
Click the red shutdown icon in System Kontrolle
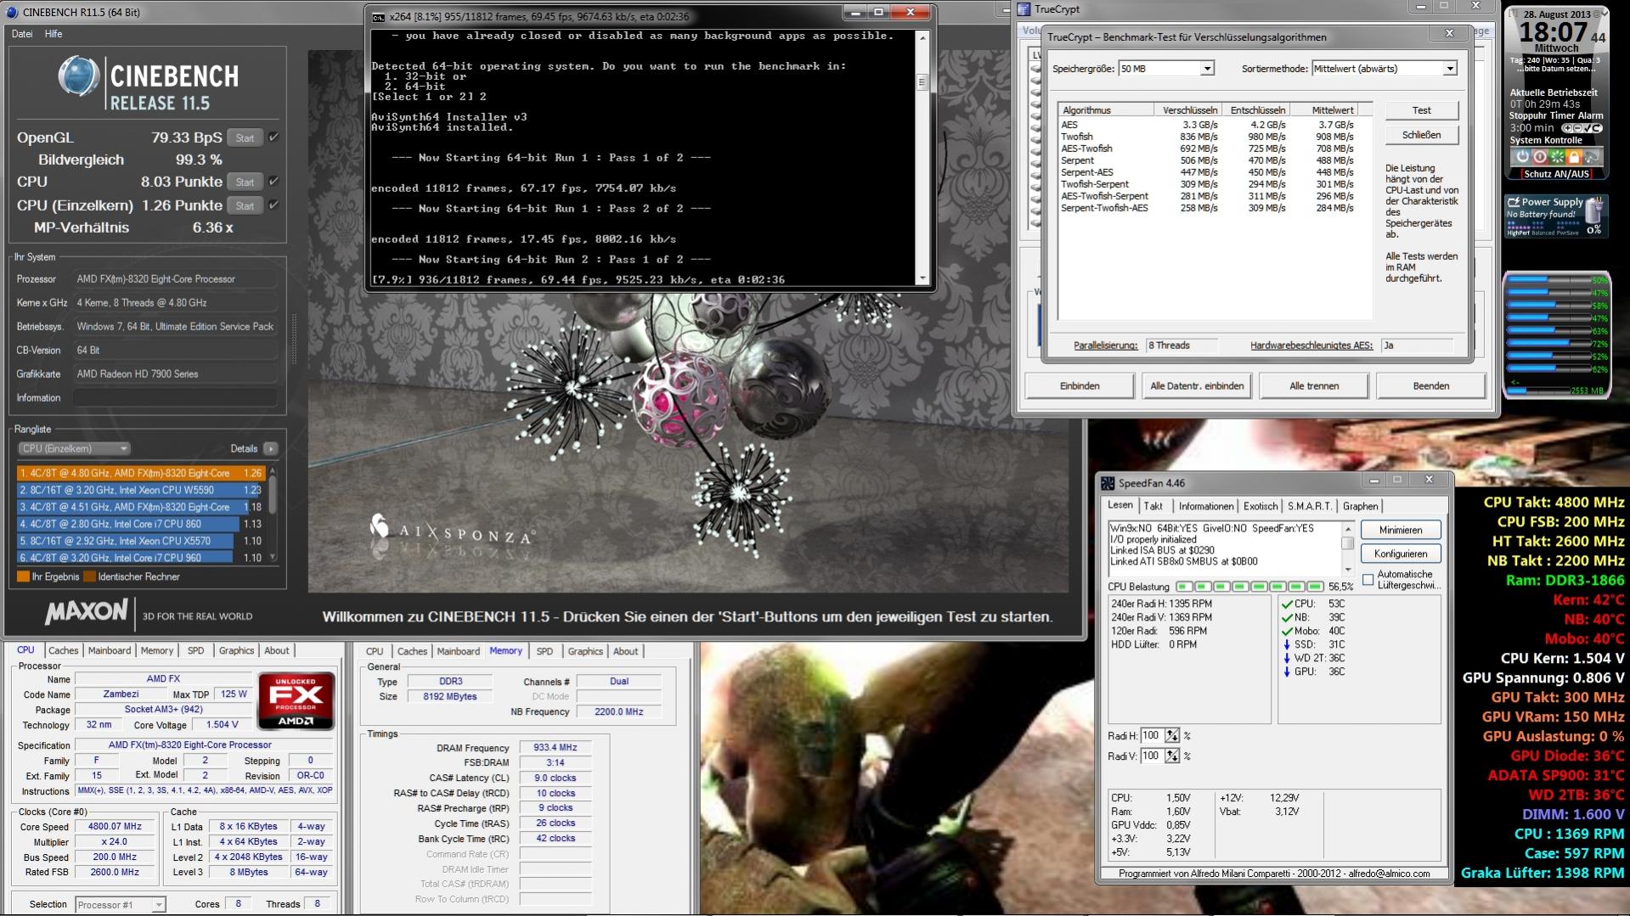click(x=1540, y=157)
